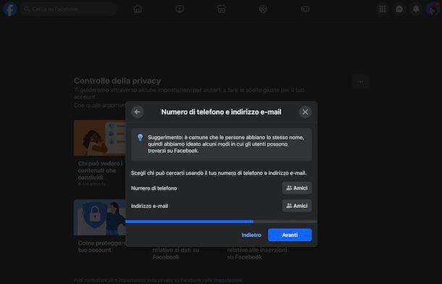Click the lightbulb suggestion icon
Viewport: 442px width, 284px height.
pos(140,138)
